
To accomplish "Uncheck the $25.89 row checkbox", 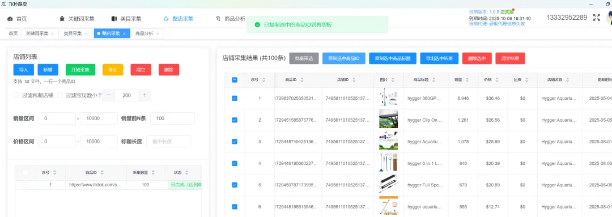I will tap(235, 142).
